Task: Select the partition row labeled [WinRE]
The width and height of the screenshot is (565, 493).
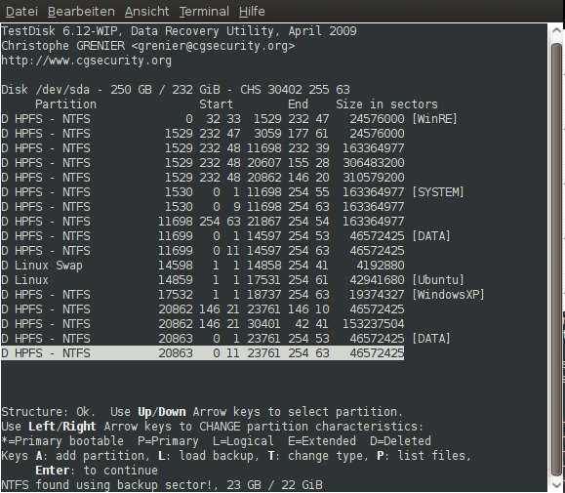Action: tap(228, 119)
